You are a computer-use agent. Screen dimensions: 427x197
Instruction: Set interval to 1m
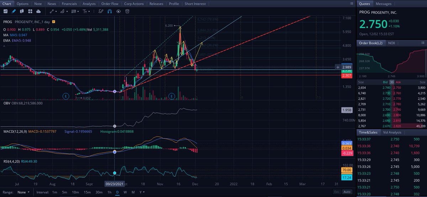pyautogui.click(x=55, y=192)
